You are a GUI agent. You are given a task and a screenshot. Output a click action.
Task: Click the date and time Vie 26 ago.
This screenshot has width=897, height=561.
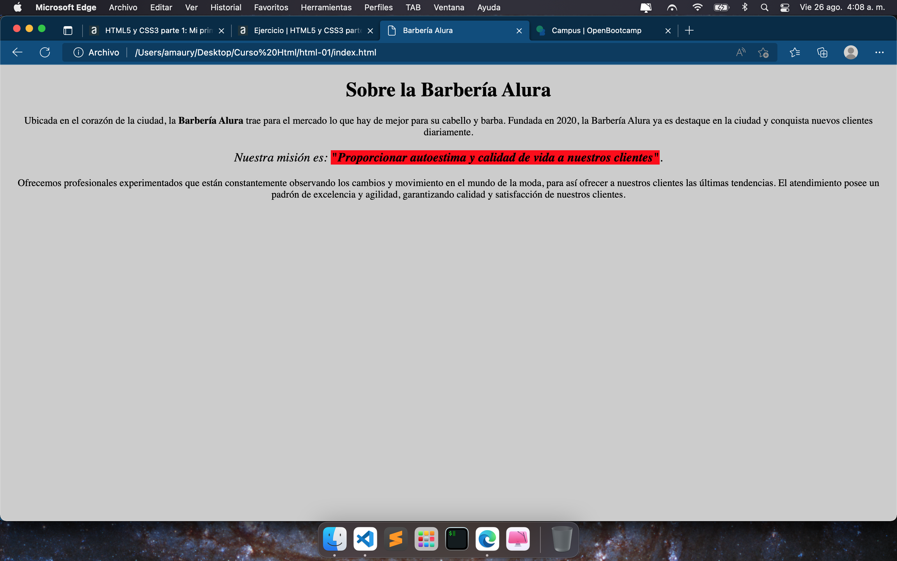pyautogui.click(x=842, y=7)
